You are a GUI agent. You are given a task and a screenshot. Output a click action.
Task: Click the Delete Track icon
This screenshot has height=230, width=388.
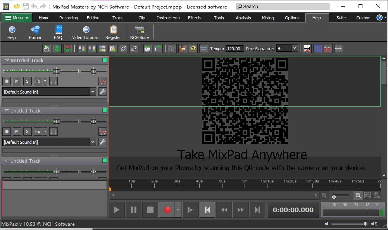tap(67, 48)
